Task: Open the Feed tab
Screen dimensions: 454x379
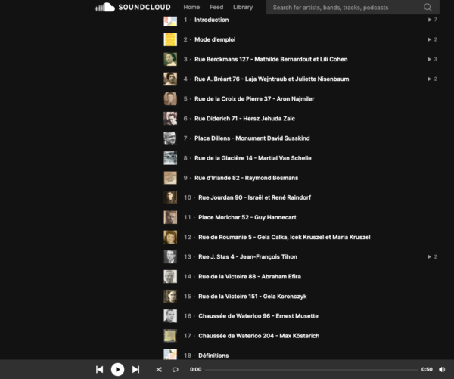Action: pos(216,7)
